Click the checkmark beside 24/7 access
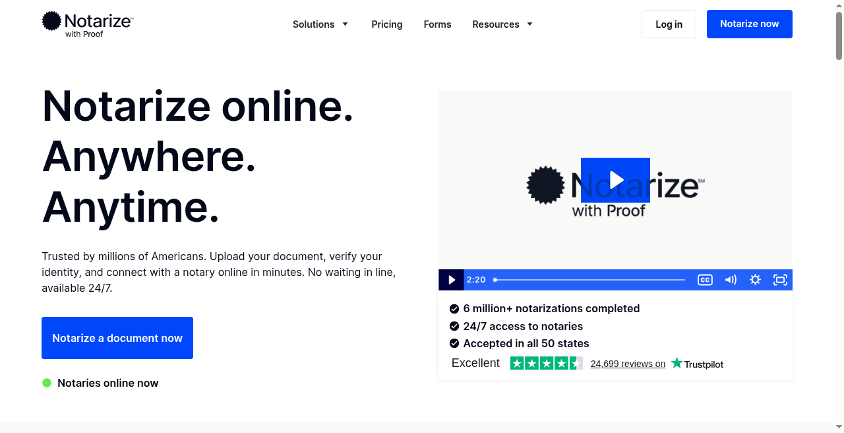The width and height of the screenshot is (844, 433). pyautogui.click(x=454, y=326)
